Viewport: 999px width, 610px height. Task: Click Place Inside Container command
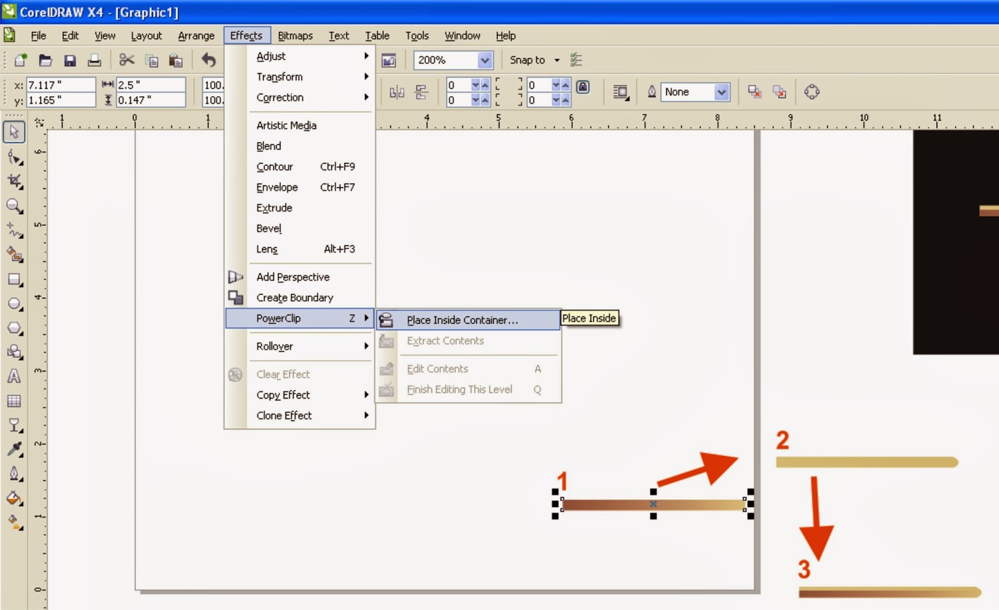point(462,320)
